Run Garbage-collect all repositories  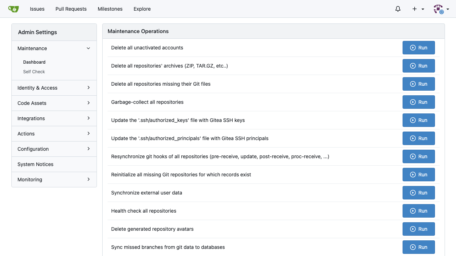click(x=419, y=102)
